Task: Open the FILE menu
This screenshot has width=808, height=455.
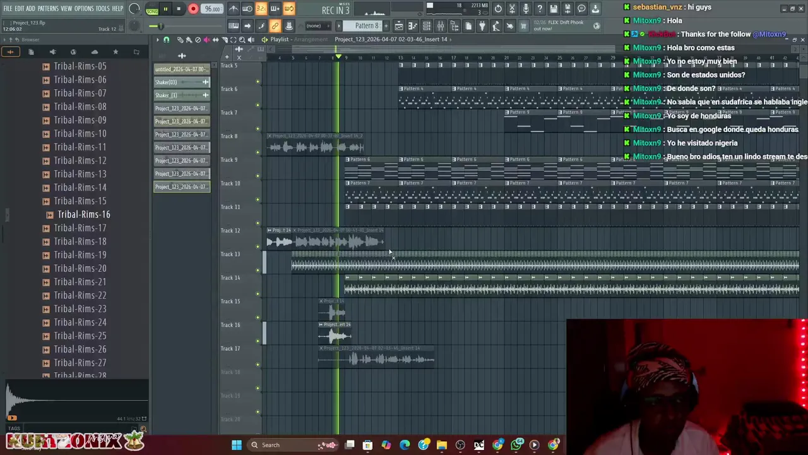Action: click(8, 8)
